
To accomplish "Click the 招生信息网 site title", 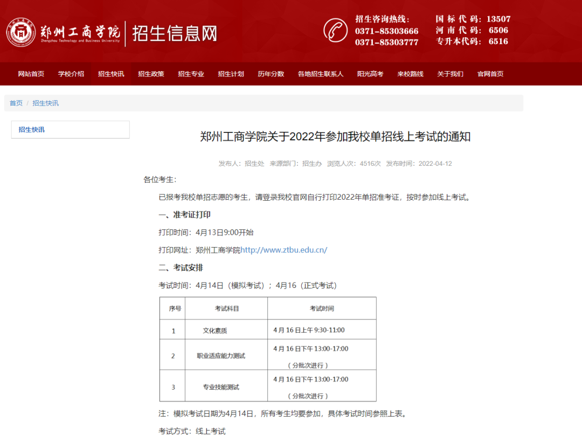I will tap(175, 33).
